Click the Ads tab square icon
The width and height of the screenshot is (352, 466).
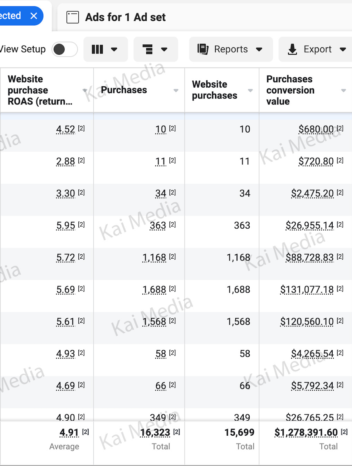coord(72,17)
